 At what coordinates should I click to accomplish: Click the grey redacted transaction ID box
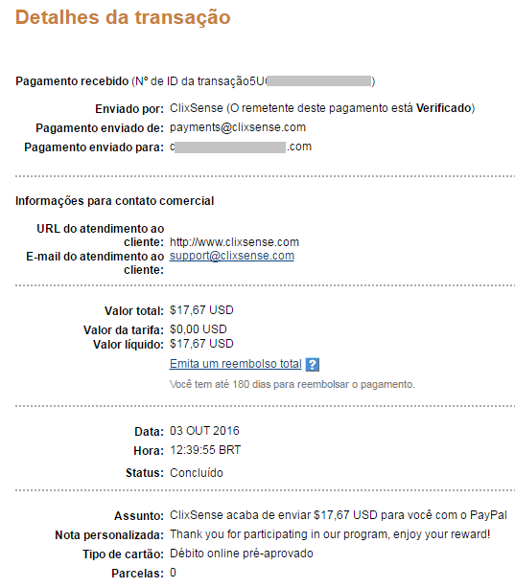pos(319,81)
